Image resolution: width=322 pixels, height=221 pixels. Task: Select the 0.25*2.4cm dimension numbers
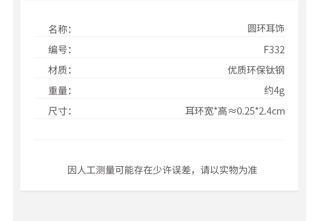(261, 111)
